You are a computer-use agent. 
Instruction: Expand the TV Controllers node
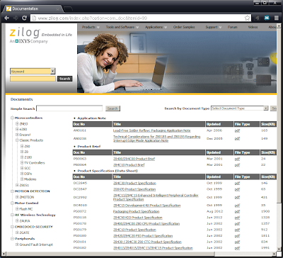pyautogui.click(x=22, y=163)
